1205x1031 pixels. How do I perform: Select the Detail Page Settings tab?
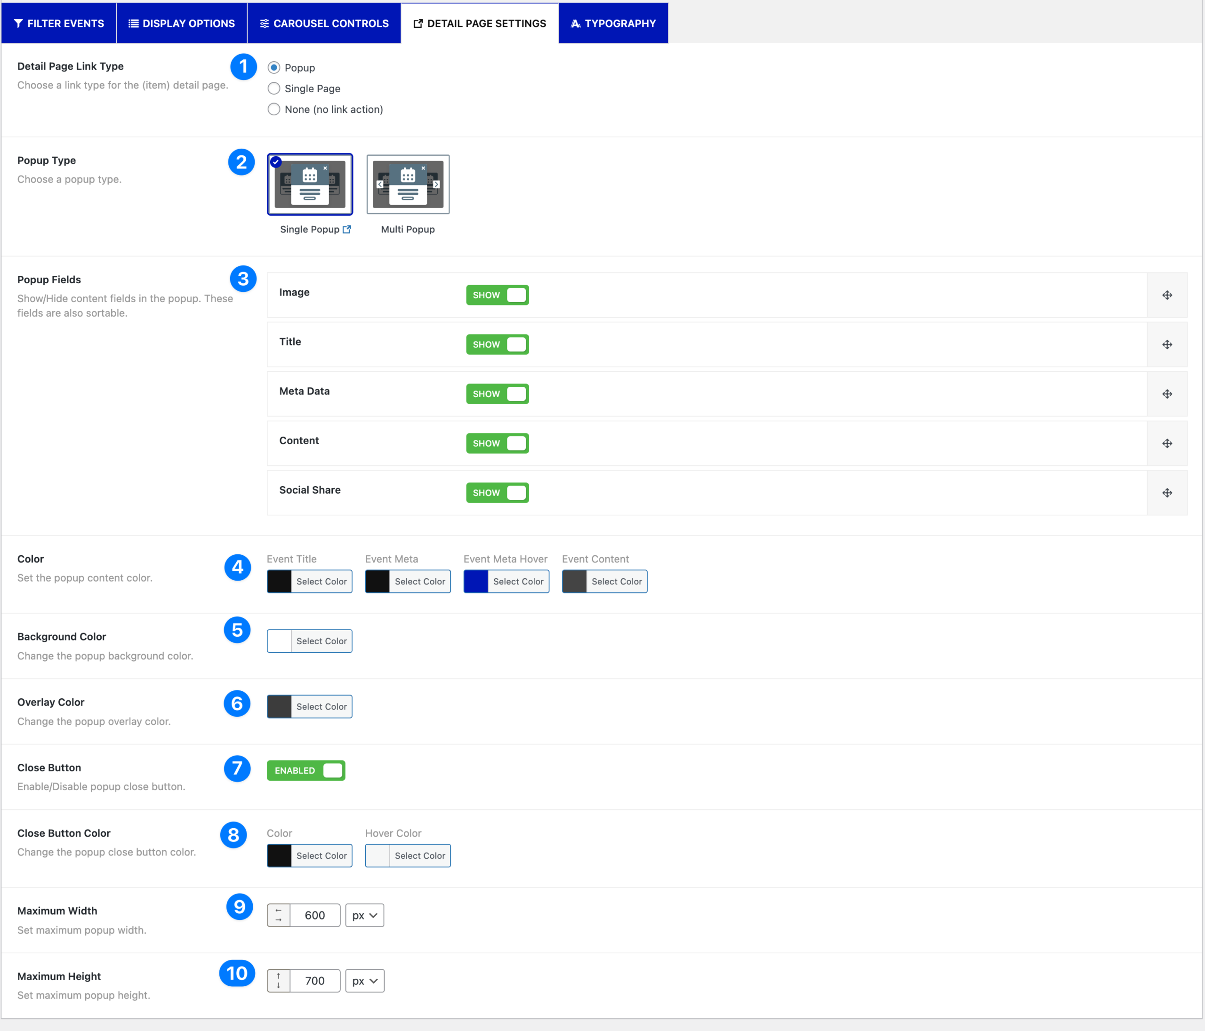[480, 23]
